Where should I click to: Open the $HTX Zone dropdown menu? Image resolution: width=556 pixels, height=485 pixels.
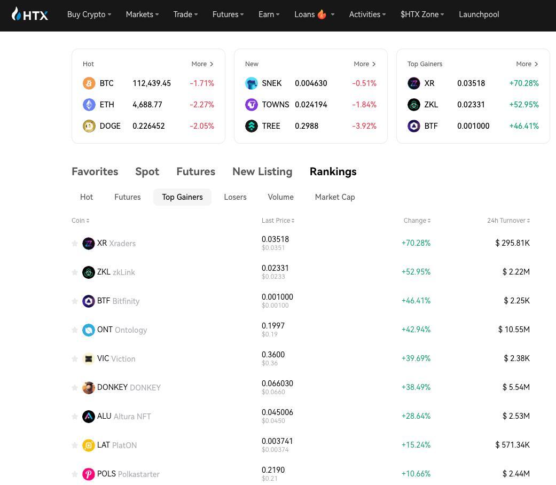[422, 14]
